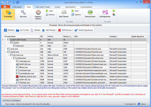Sort by Process Name column header
Image resolution: width=151 pixels, height=107 pixels.
(x=22, y=37)
